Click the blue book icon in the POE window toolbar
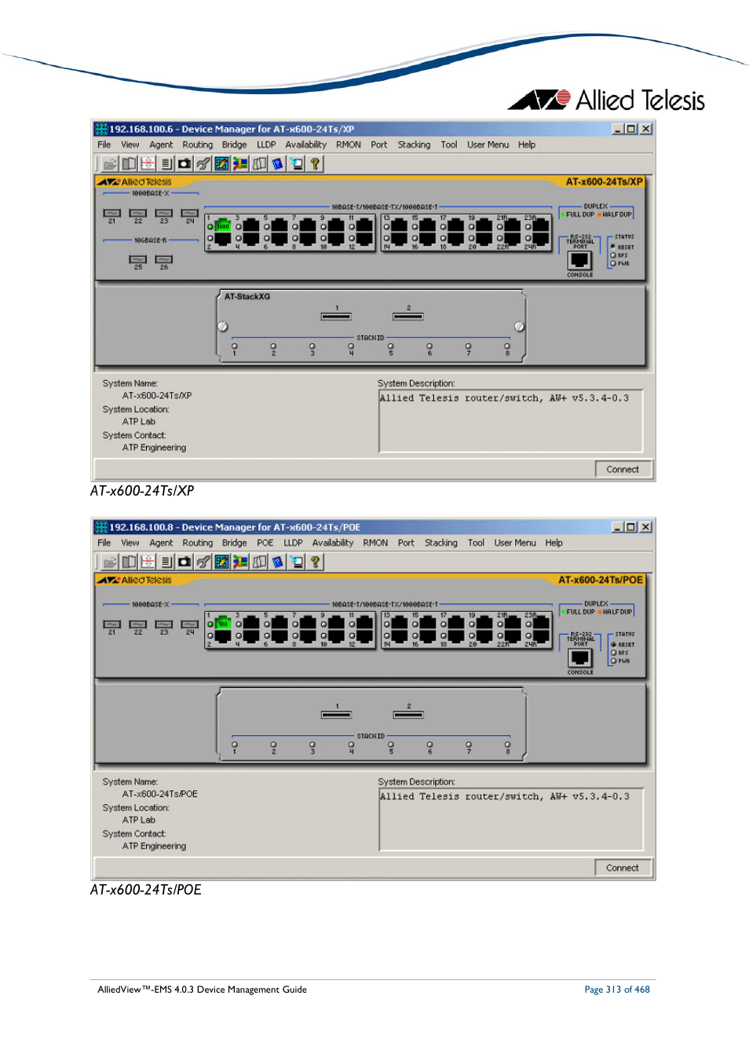 point(278,562)
